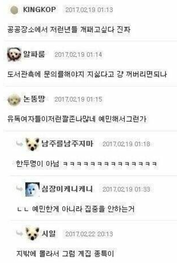177x263 pixels.
Task: Click 심장이케니케니's blue avatar image
Action: (x=32, y=189)
